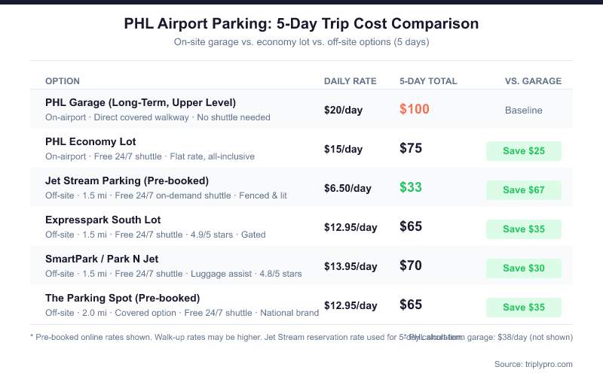Image resolution: width=603 pixels, height=376 pixels.
Task: Click the $13.95/day daily rate
Action: (350, 267)
